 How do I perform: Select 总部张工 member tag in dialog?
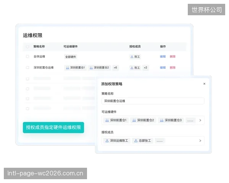click(x=142, y=141)
